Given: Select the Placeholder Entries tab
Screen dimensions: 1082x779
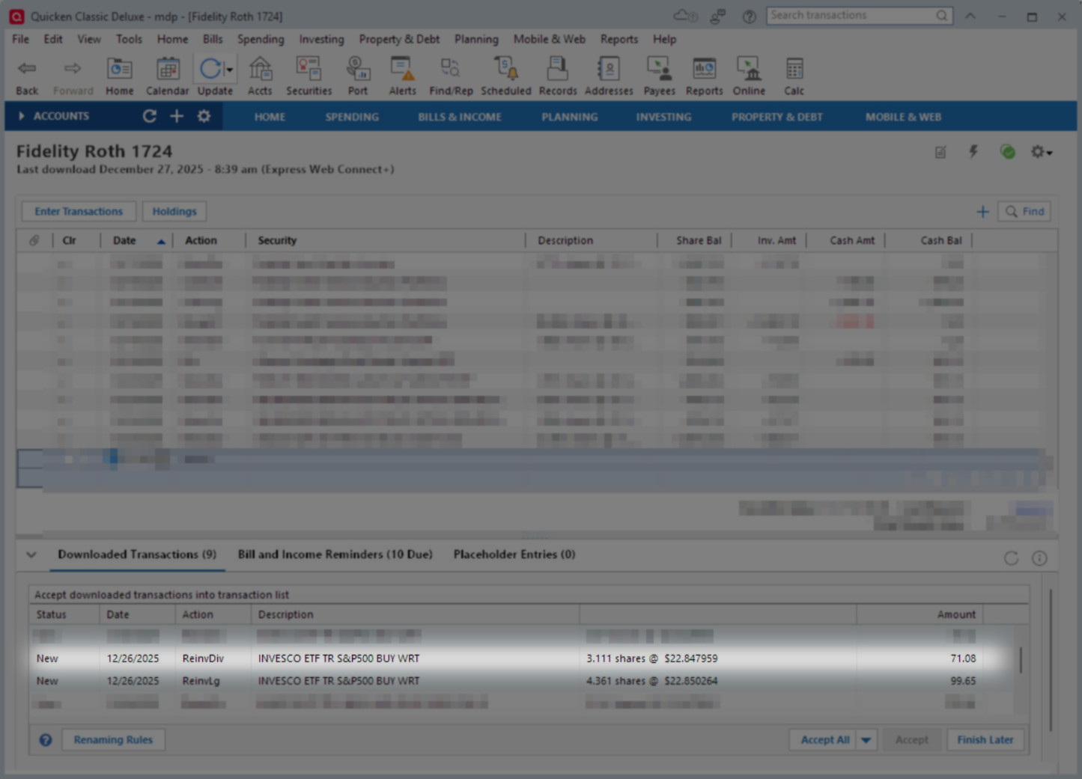Looking at the screenshot, I should coord(514,555).
